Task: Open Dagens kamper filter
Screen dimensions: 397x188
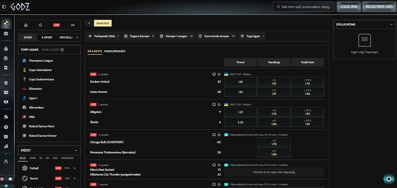Action: [x=139, y=36]
